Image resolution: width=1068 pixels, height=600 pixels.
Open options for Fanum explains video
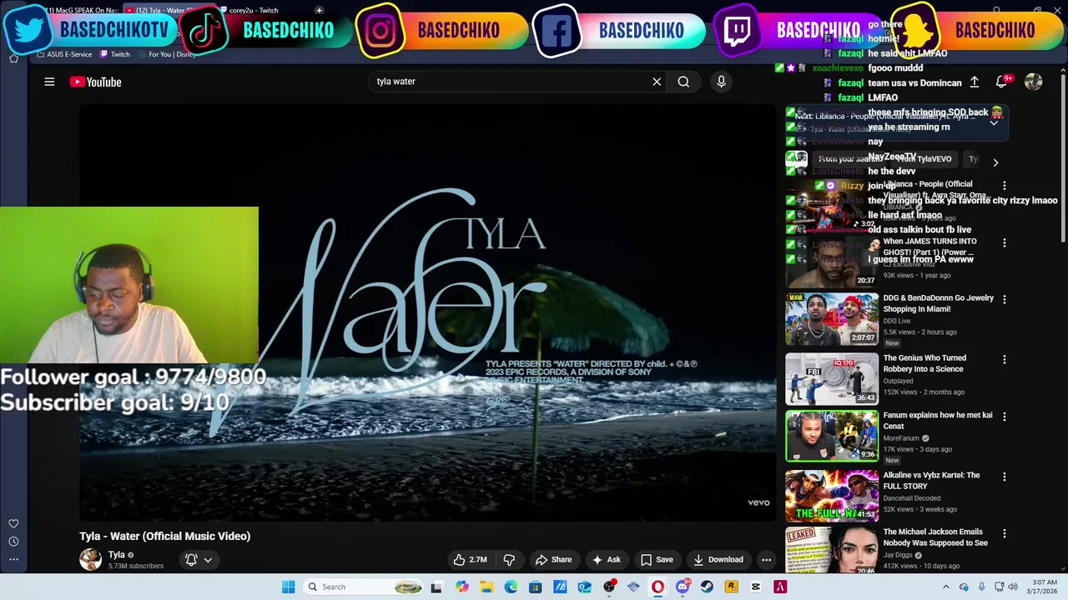[x=1005, y=416]
